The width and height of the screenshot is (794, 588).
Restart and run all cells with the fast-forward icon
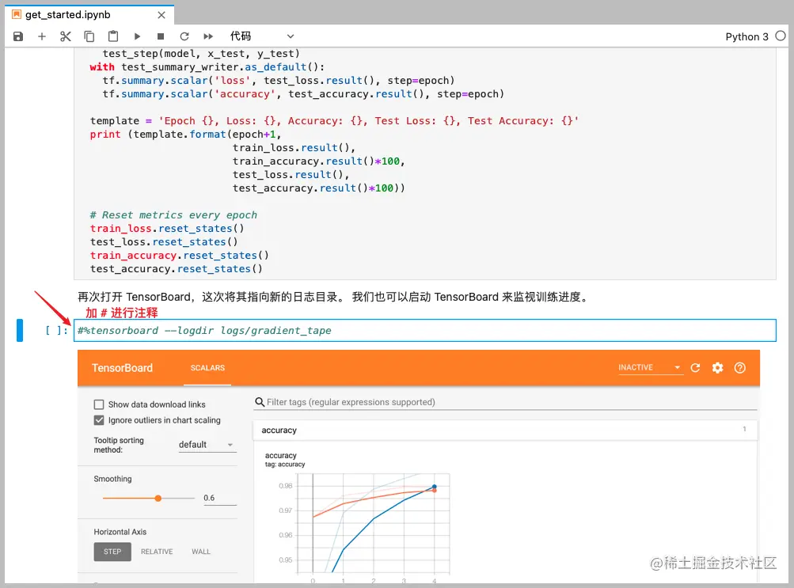coord(208,36)
